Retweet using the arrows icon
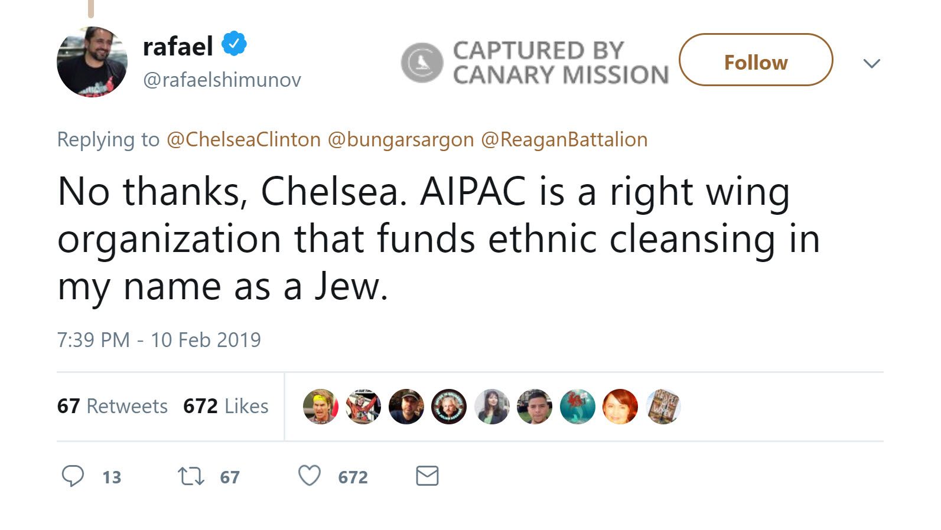 pyautogui.click(x=191, y=476)
